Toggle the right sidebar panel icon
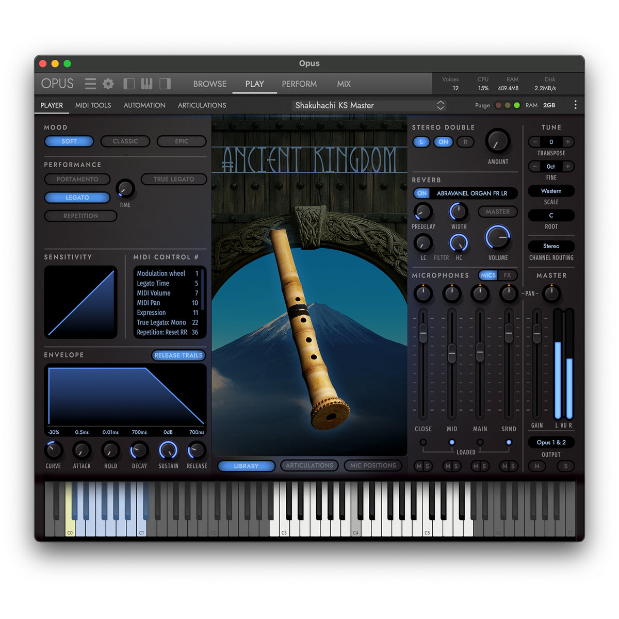 tap(165, 84)
